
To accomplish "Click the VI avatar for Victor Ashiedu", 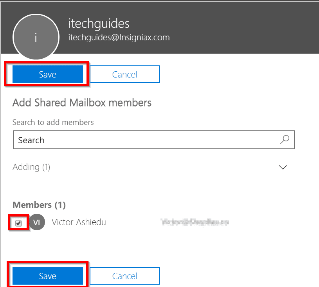I will click(x=37, y=222).
